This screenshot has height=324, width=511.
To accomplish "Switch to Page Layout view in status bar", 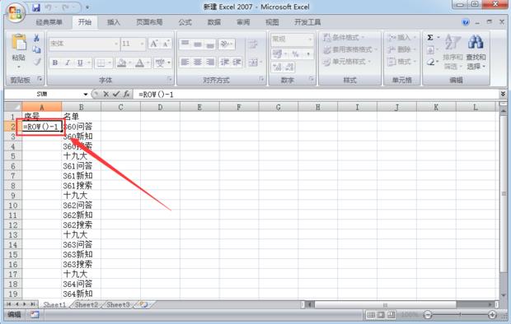I will (x=381, y=315).
